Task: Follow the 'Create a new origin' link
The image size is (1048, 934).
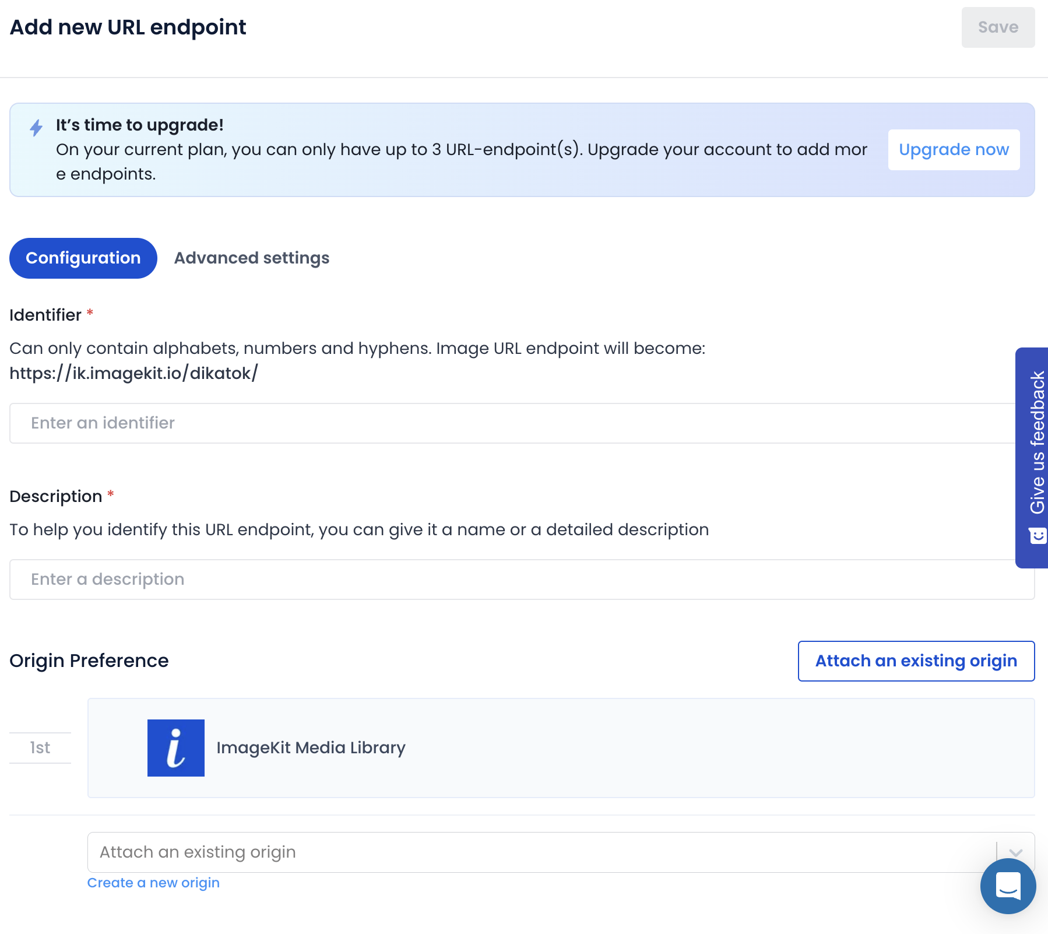Action: click(153, 883)
